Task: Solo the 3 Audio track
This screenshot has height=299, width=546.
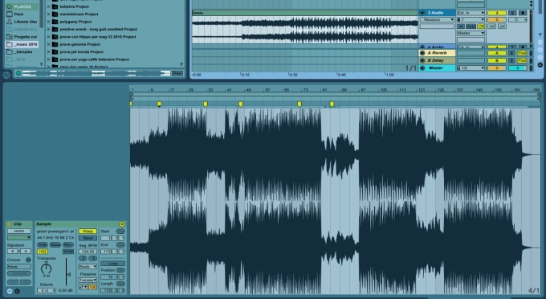Action: (x=512, y=13)
